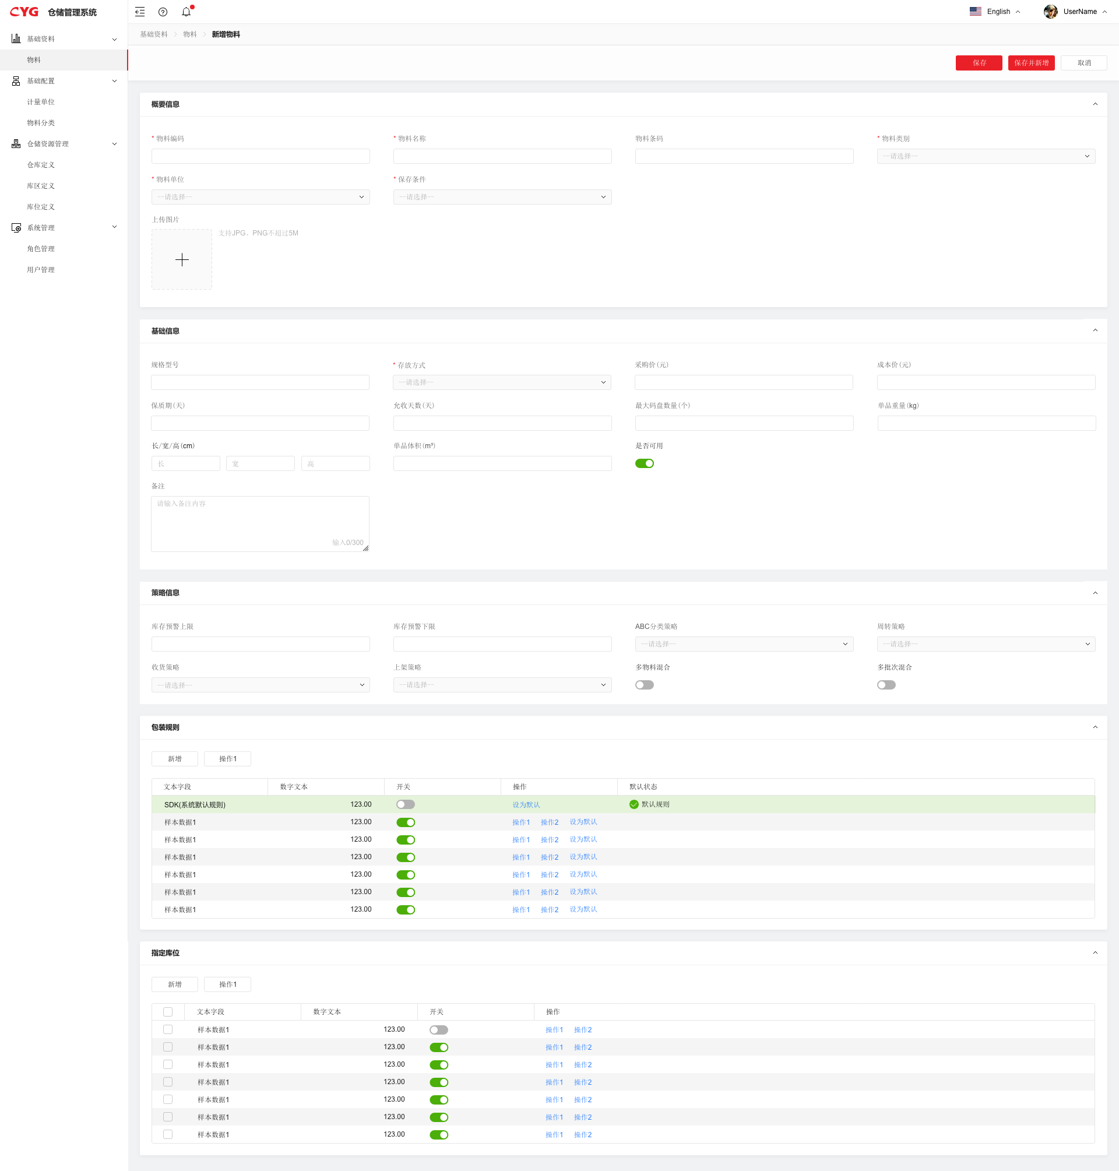Image resolution: width=1119 pixels, height=1171 pixels.
Task: Click 设为默认 link in SDK row
Action: tap(526, 805)
